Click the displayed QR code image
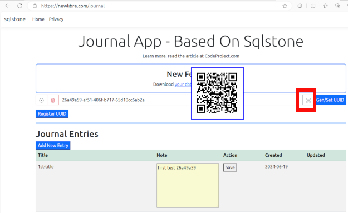 (217, 93)
